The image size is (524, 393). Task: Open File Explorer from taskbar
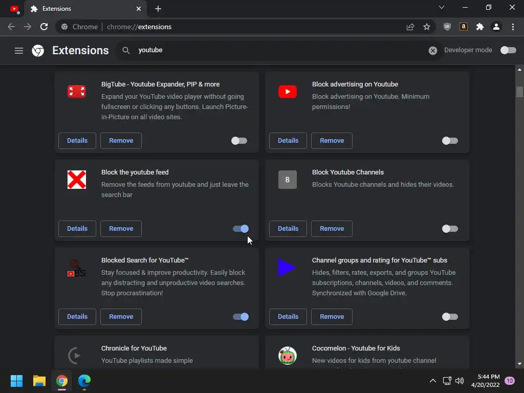coord(39,381)
